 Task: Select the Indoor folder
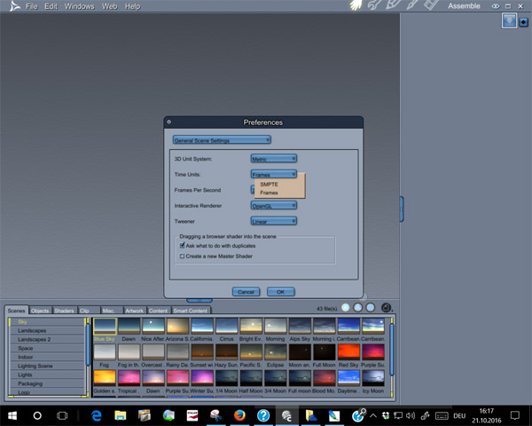pos(47,357)
